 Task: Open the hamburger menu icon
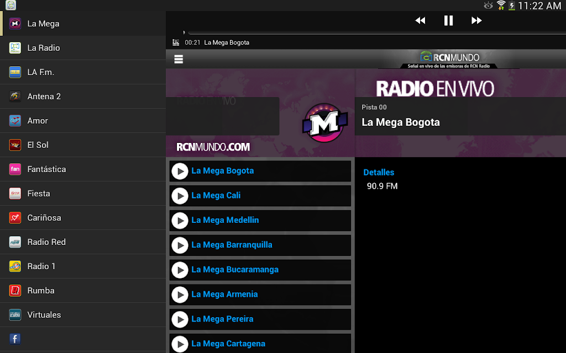pos(179,59)
